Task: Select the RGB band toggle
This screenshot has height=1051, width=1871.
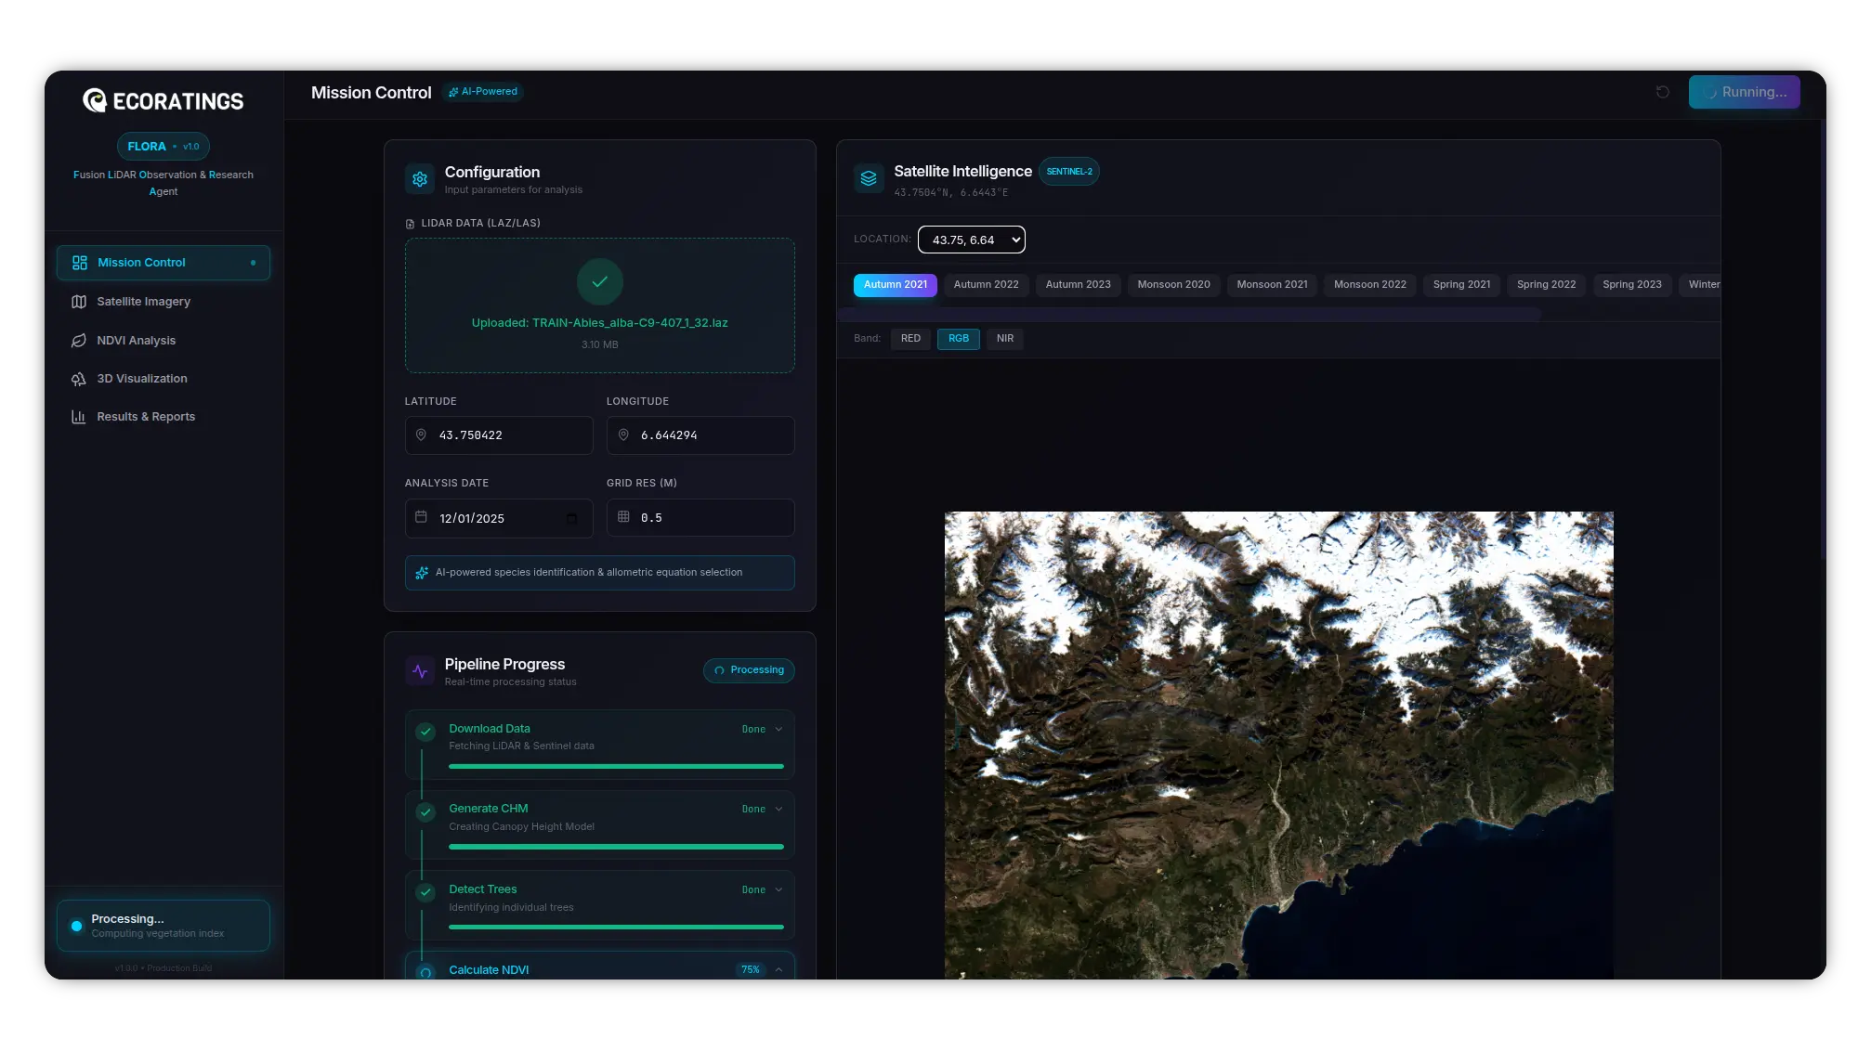Action: [x=958, y=339]
